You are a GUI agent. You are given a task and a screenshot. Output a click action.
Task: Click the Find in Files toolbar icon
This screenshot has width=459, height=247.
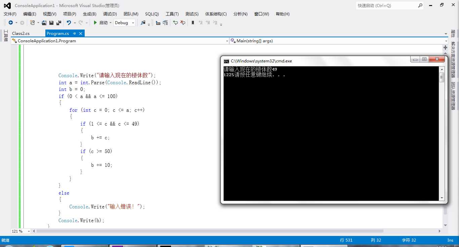click(143, 22)
